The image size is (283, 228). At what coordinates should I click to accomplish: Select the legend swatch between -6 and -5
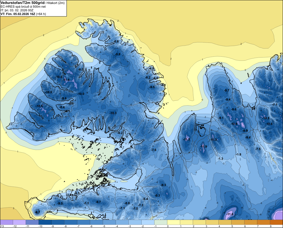pyautogui.click(x=97, y=222)
